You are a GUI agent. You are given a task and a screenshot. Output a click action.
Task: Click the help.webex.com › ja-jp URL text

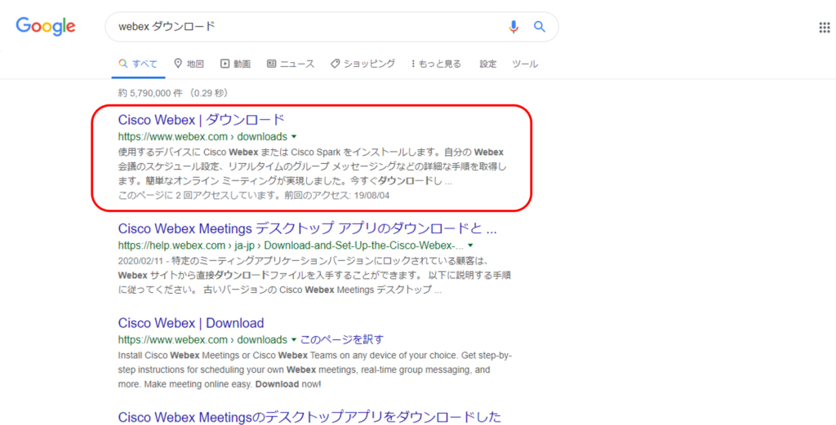[291, 246]
